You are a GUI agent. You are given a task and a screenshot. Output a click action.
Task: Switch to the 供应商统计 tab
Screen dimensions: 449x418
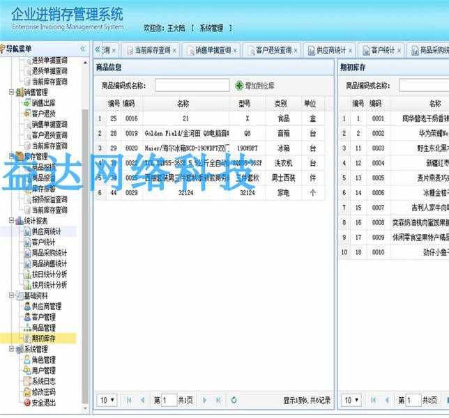click(x=331, y=50)
